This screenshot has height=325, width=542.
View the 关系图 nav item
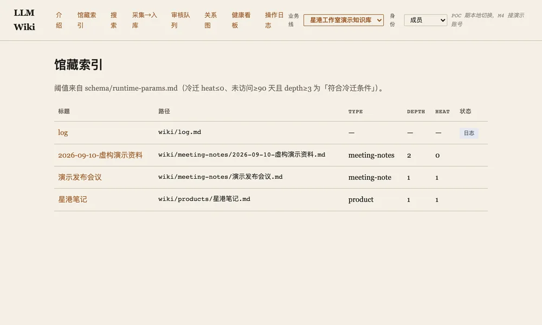[210, 20]
